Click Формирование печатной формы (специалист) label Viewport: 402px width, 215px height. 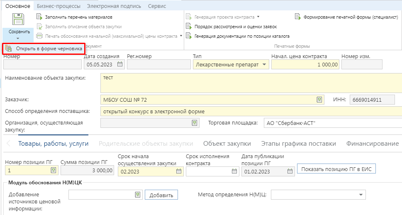coord(351,17)
